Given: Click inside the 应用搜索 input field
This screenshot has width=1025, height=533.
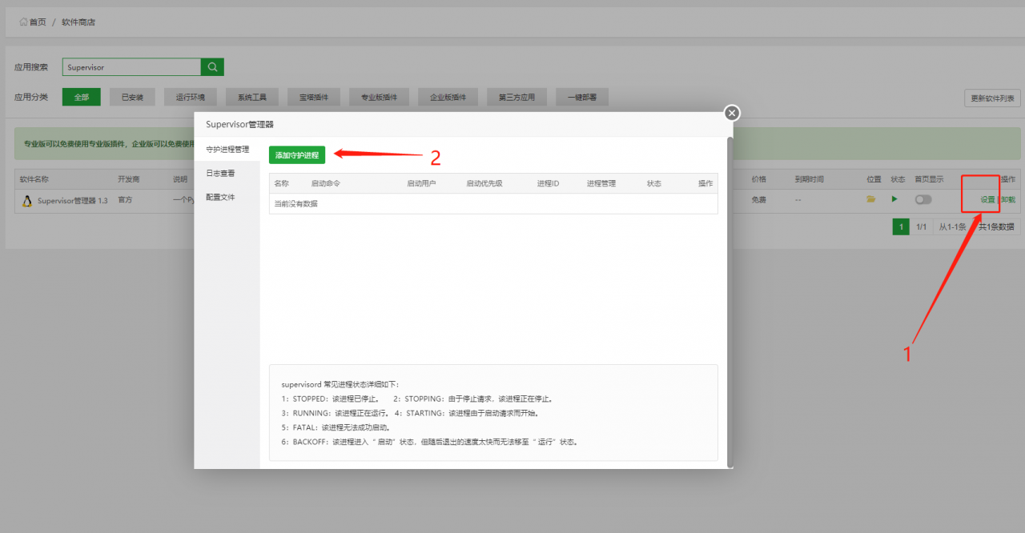Looking at the screenshot, I should pyautogui.click(x=131, y=67).
